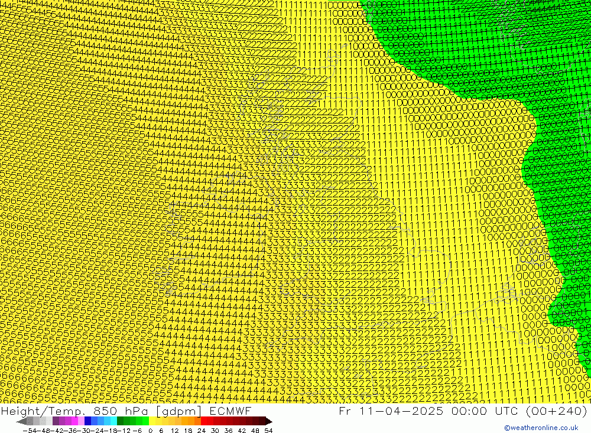This screenshot has width=591, height=433.
Task: Select the bright red legend swatch at 24
Action: pos(204,421)
